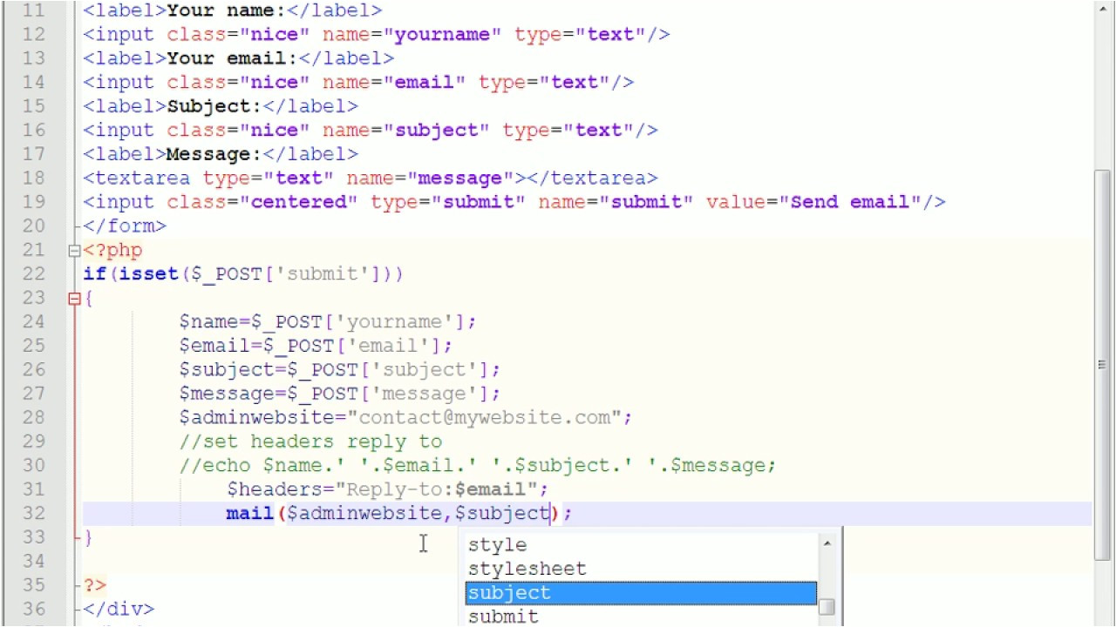Click line number 11 in the margin
The height and width of the screenshot is (627, 1116).
point(33,10)
